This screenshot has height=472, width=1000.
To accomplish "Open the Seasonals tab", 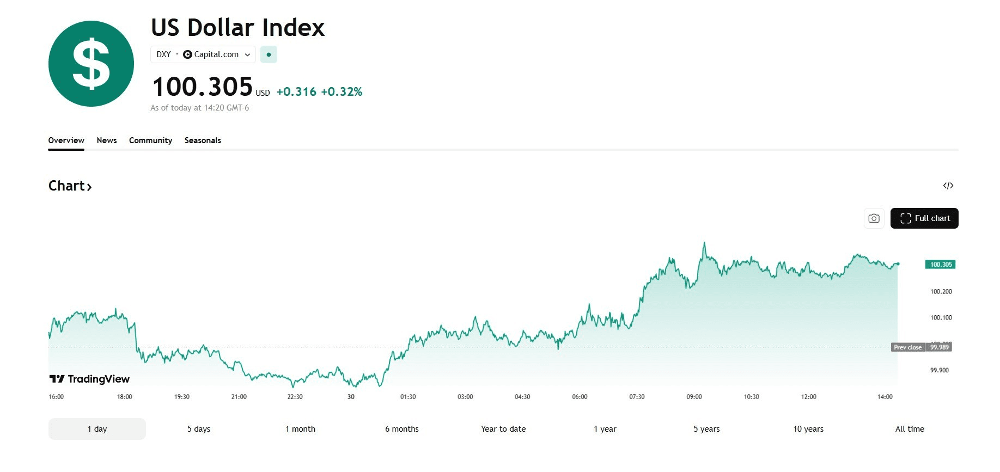I will (x=203, y=140).
